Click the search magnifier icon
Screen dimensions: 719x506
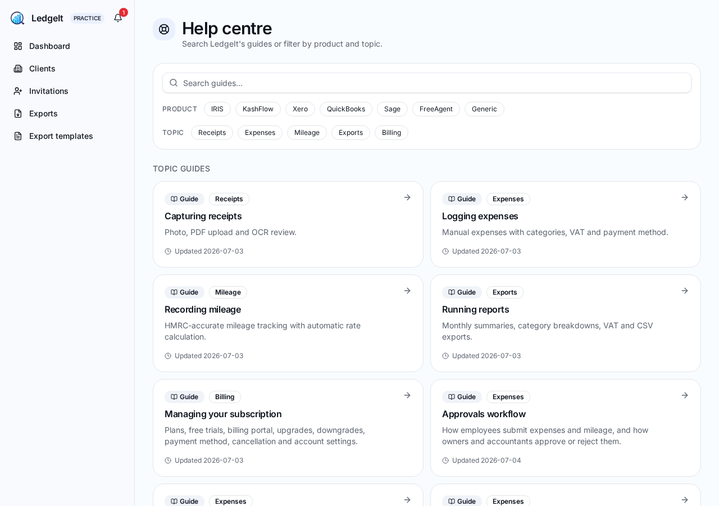(x=174, y=83)
